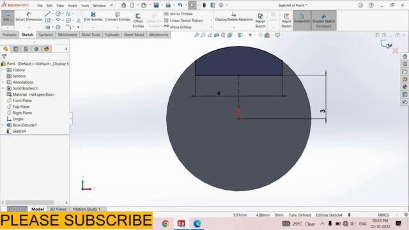Image resolution: width=409 pixels, height=230 pixels.
Task: Confirm sketch with corner exit icon
Action: click(386, 44)
